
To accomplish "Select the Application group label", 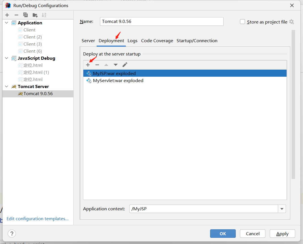I will (30, 23).
